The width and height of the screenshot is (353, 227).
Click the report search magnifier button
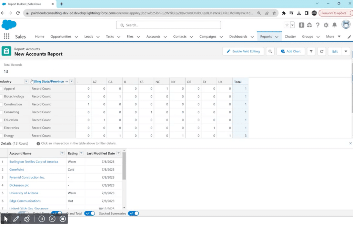click(x=270, y=51)
